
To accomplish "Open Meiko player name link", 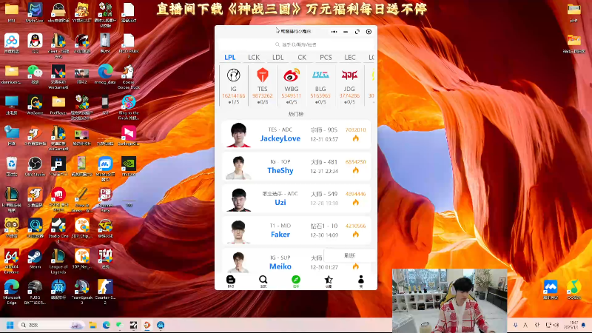I will point(280,266).
